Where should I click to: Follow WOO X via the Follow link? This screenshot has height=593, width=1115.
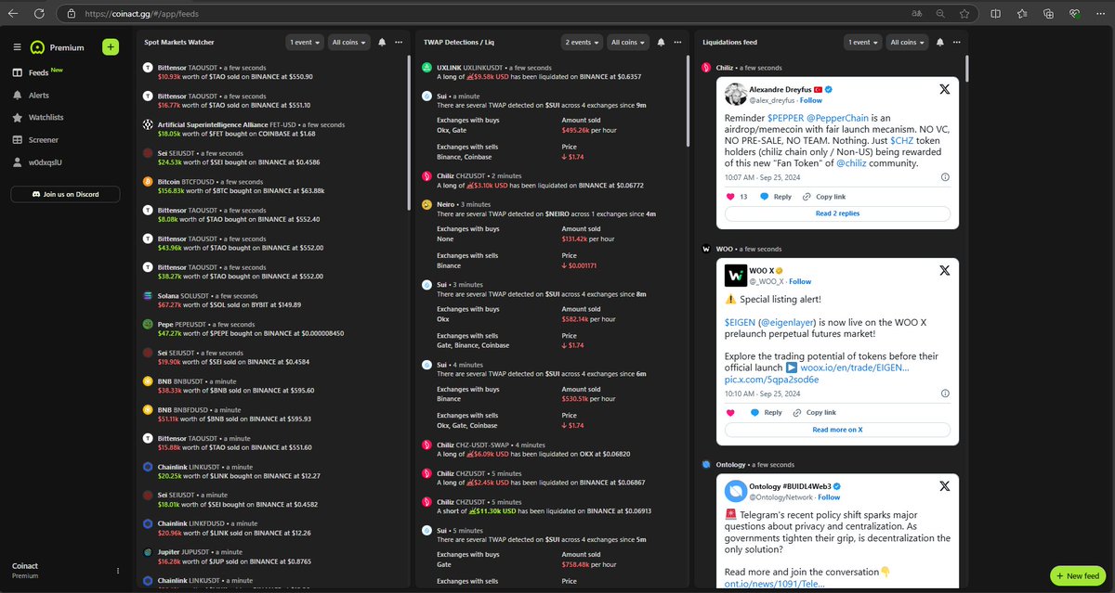(x=800, y=281)
